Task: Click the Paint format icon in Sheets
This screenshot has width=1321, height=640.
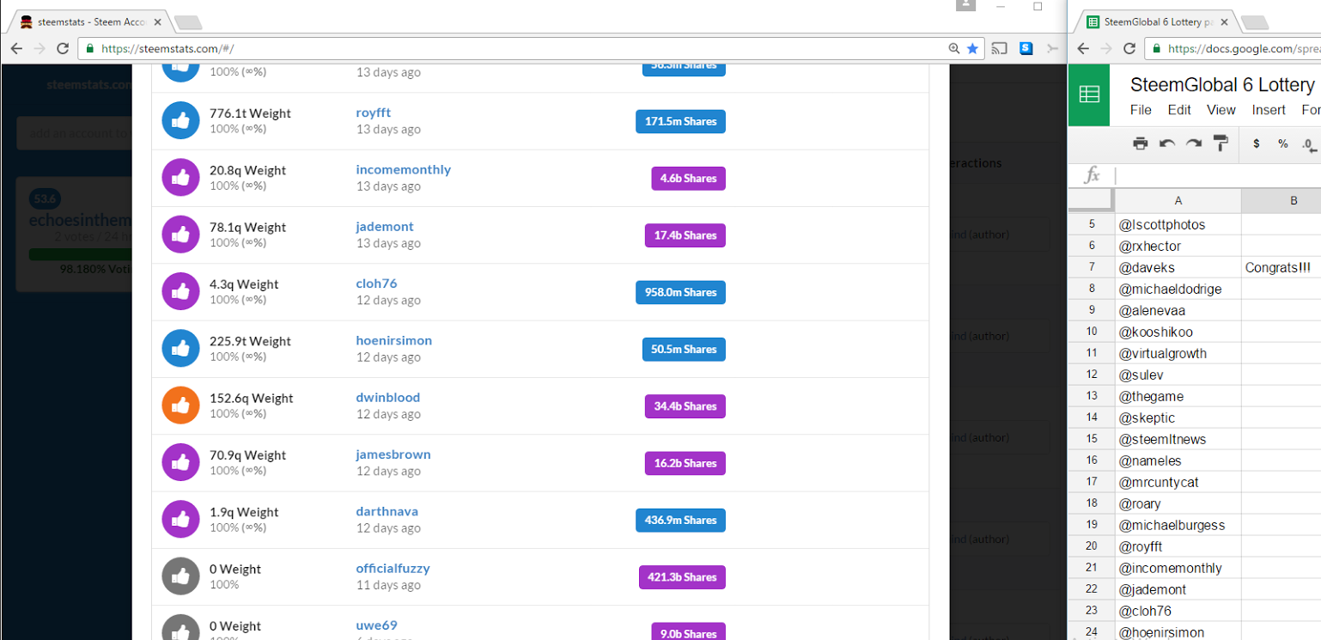Action: [1221, 143]
